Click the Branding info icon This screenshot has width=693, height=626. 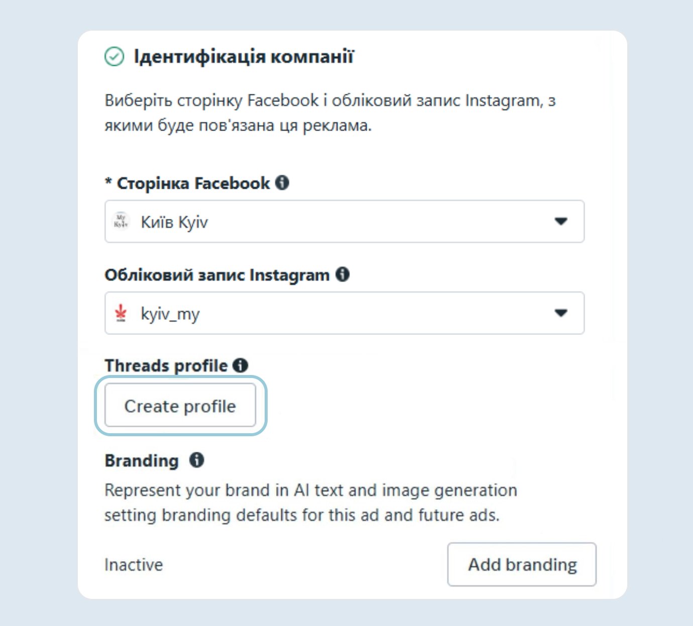(196, 460)
